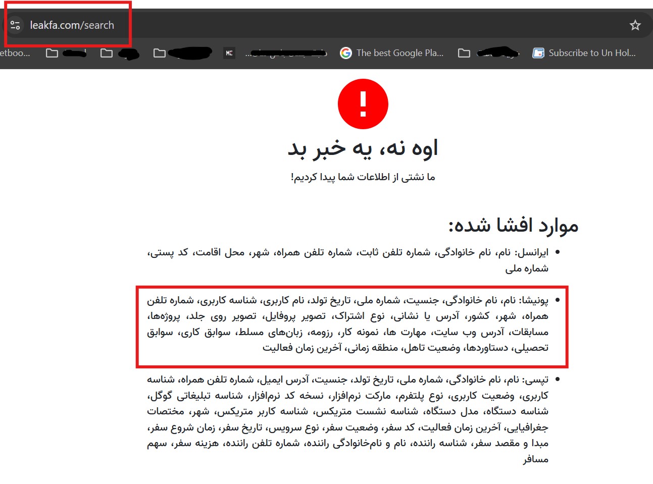Open the second bookmarks folder icon
The height and width of the screenshot is (484, 653).
(x=107, y=53)
